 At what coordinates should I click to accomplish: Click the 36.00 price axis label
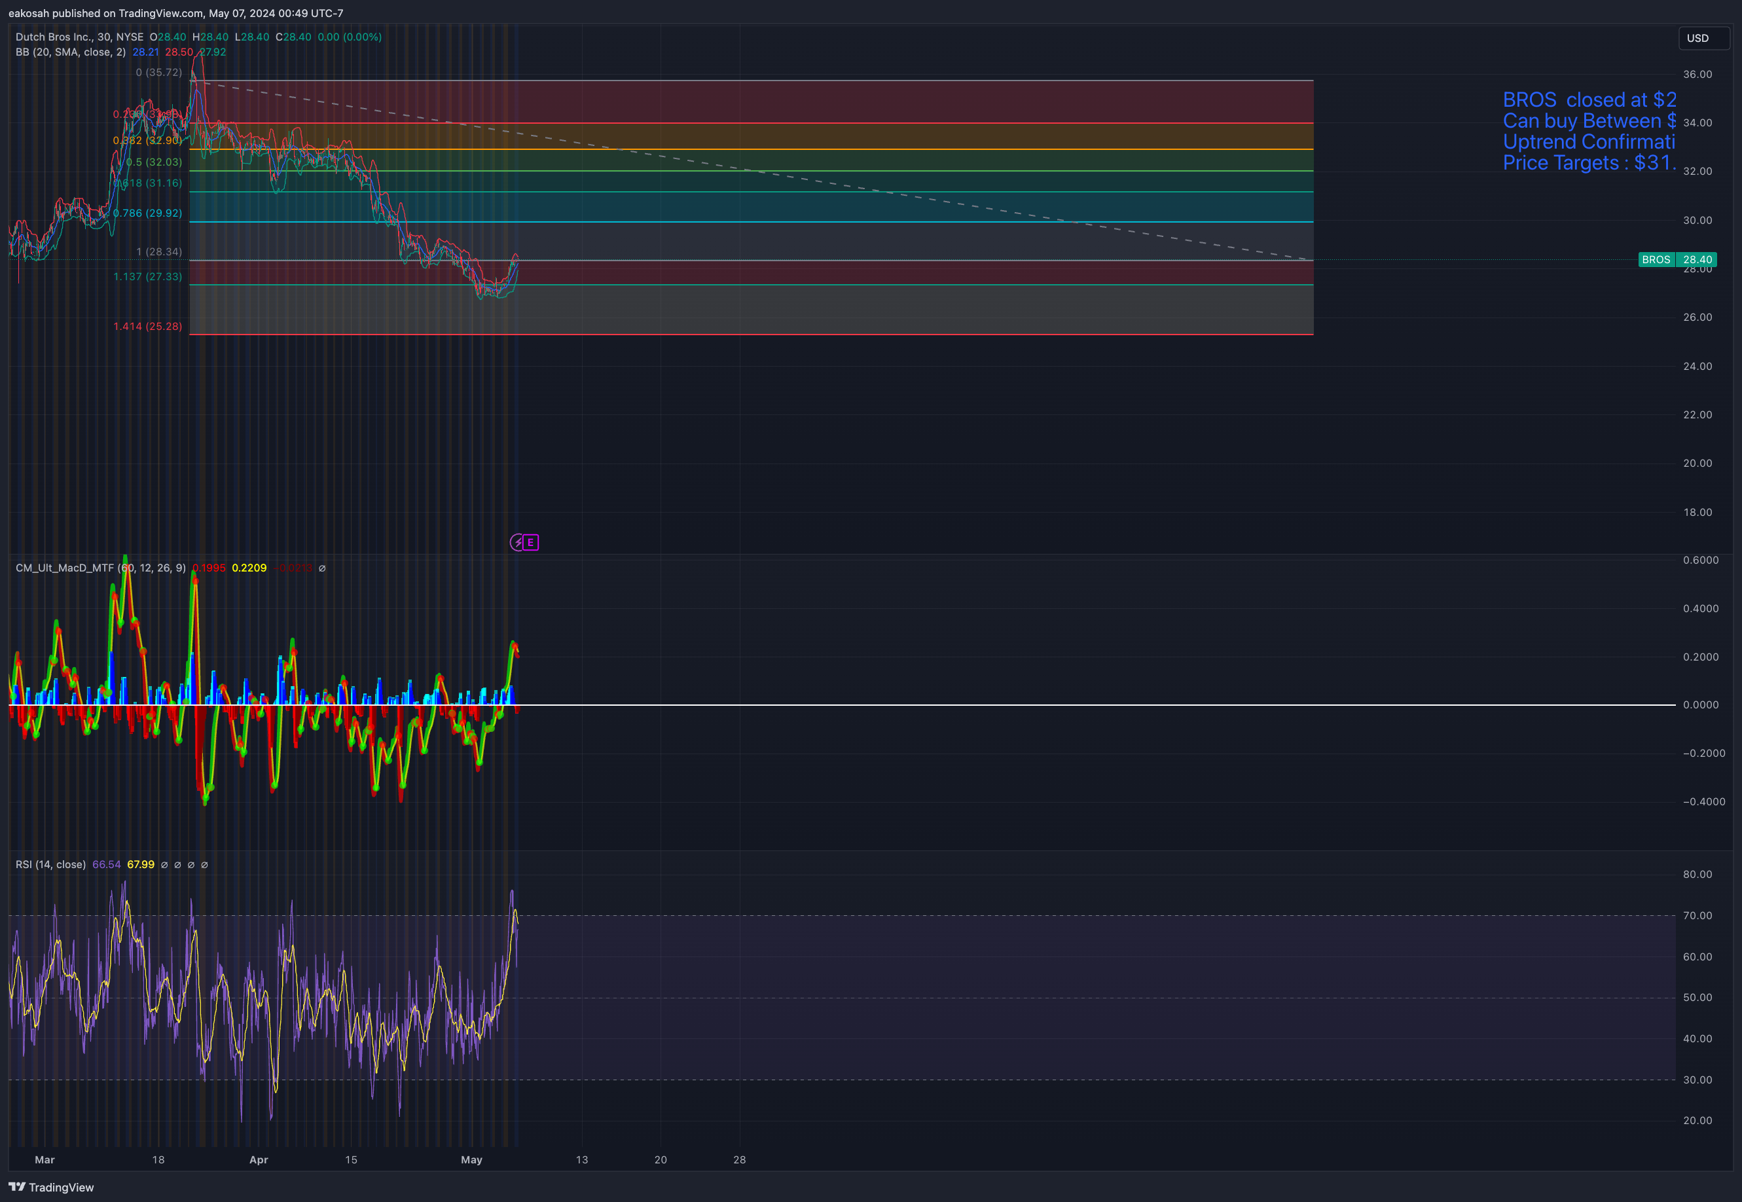tap(1697, 74)
